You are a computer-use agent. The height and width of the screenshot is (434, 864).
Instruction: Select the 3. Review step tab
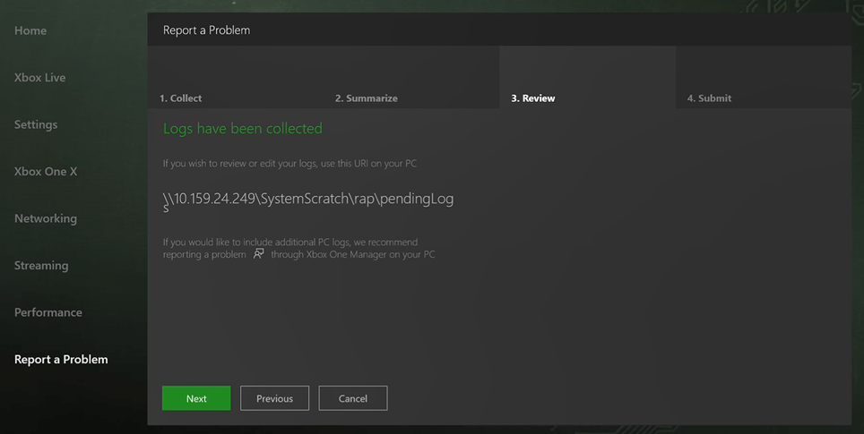pos(587,77)
